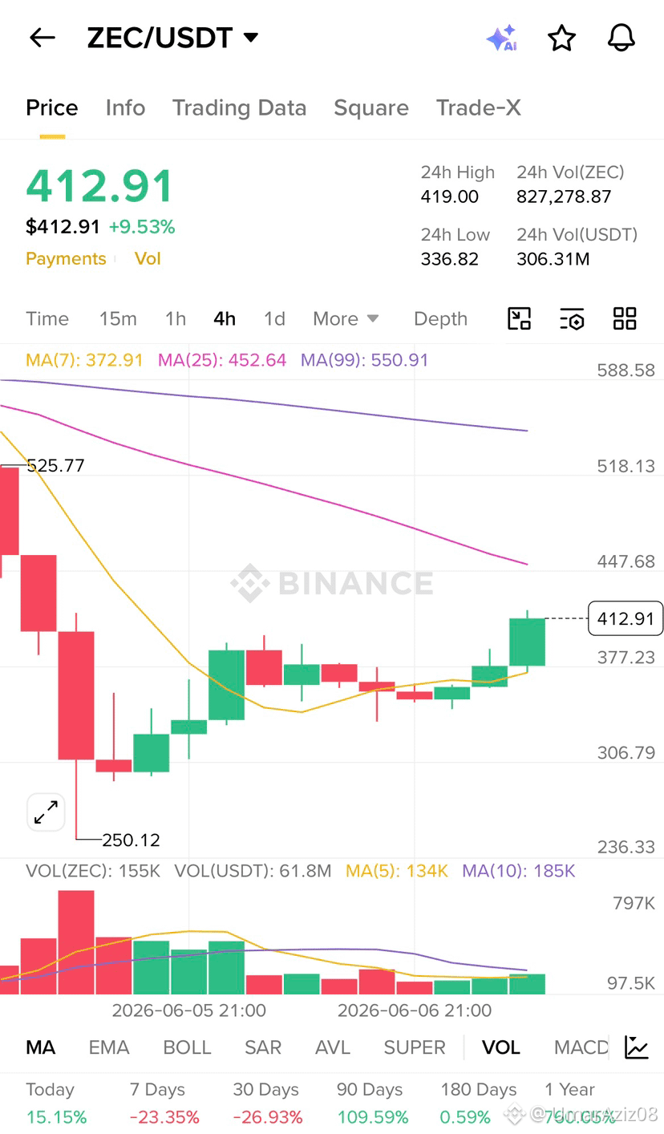
Task: Tap the 525.77 high price marker
Action: point(55,466)
